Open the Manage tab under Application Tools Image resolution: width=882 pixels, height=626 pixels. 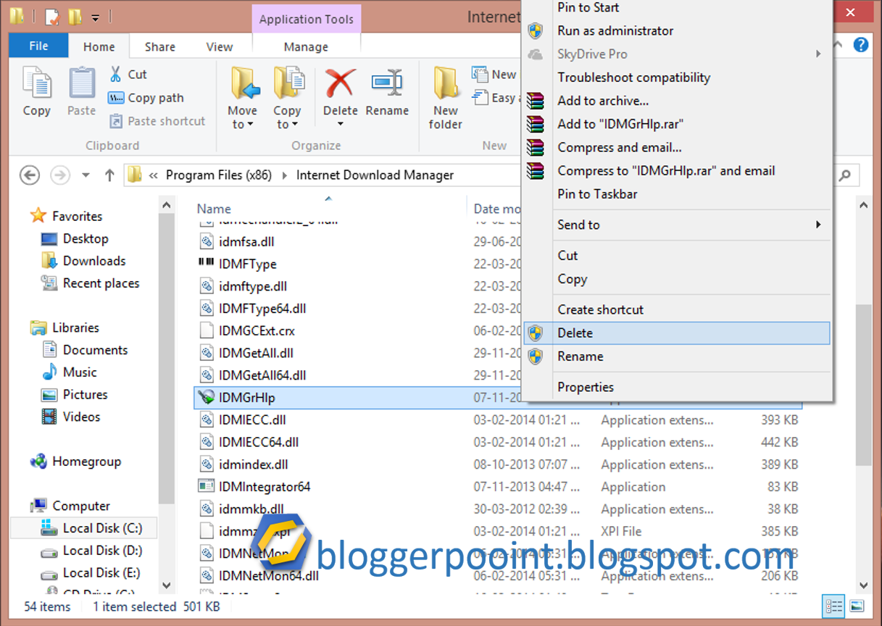coord(306,46)
